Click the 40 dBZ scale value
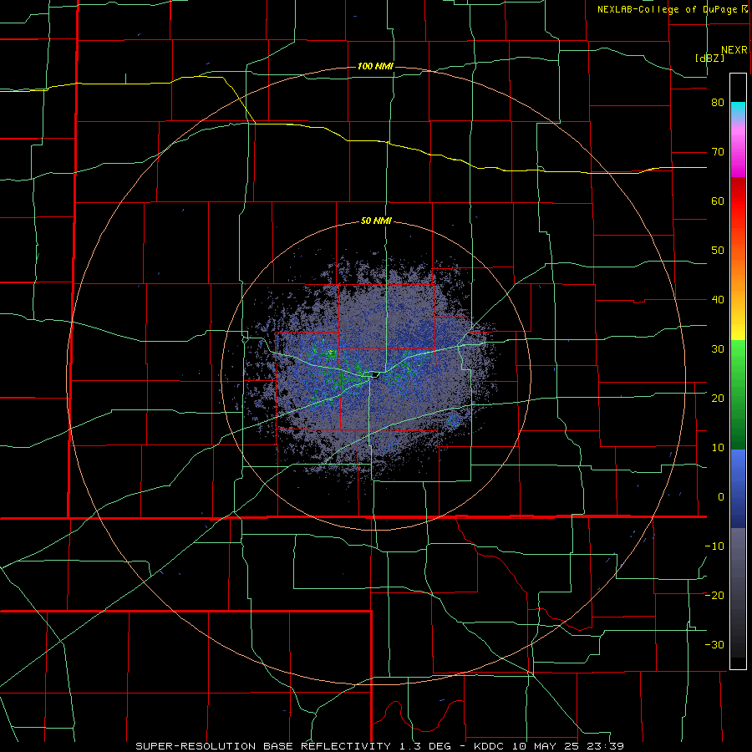 coord(718,300)
